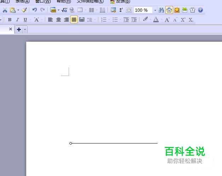Close the current document tab

click(11, 29)
